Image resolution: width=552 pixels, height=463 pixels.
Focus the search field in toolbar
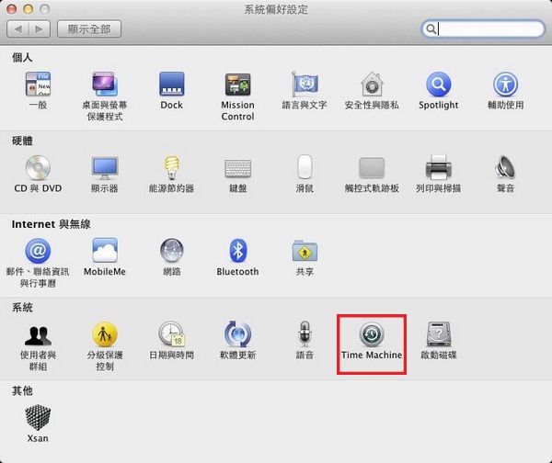click(488, 29)
